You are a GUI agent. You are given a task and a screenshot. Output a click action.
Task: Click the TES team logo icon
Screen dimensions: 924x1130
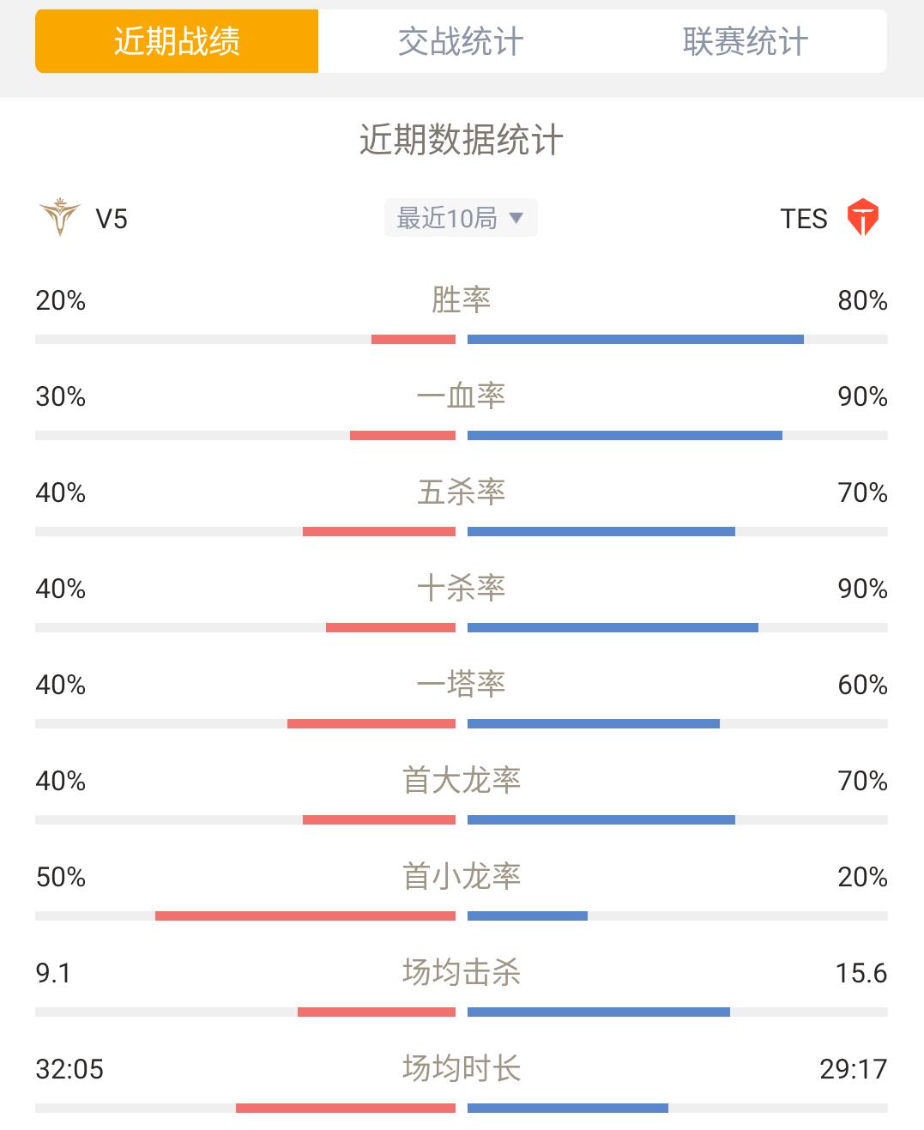pyautogui.click(x=862, y=218)
